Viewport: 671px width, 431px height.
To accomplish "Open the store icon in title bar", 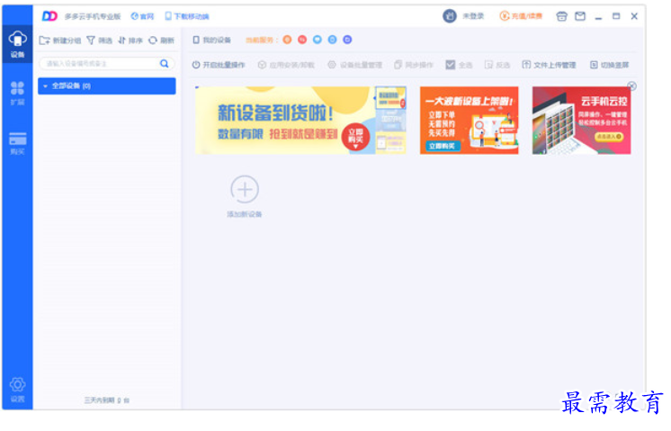I will click(561, 16).
